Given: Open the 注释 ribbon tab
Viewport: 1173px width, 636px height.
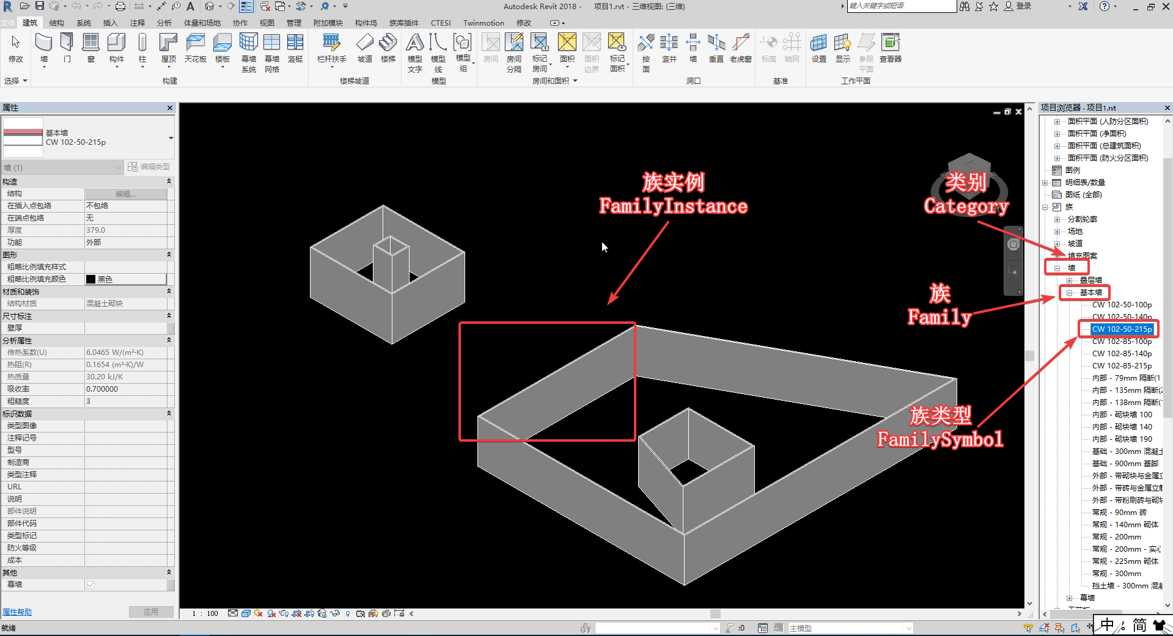Looking at the screenshot, I should click(138, 23).
